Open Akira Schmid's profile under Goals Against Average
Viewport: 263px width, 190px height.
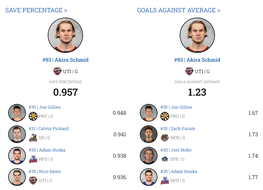[197, 60]
